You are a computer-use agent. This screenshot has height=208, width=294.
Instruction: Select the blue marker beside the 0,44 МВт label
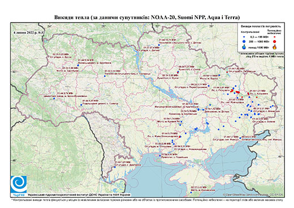click(105, 76)
